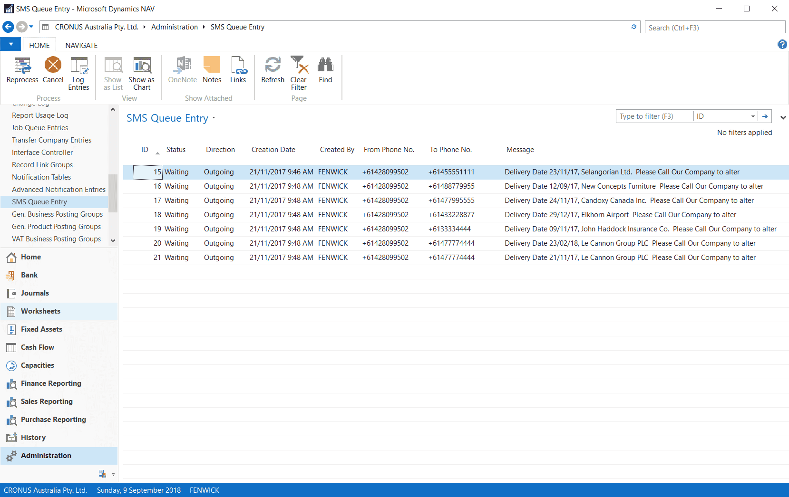Expand Administration breadcrumb arrow

tap(204, 27)
